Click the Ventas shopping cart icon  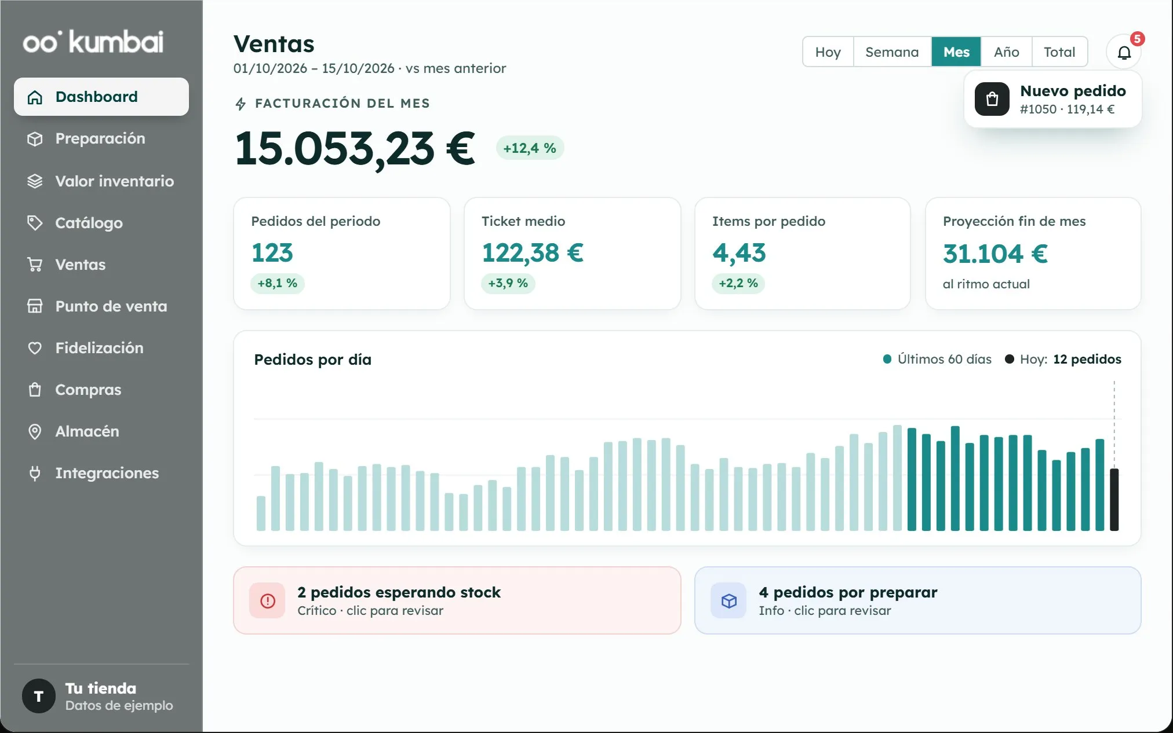[x=35, y=265]
